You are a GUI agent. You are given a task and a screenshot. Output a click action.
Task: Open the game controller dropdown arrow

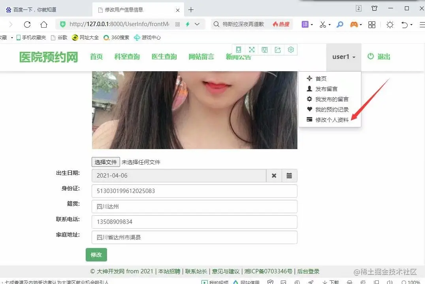pyautogui.click(x=361, y=25)
